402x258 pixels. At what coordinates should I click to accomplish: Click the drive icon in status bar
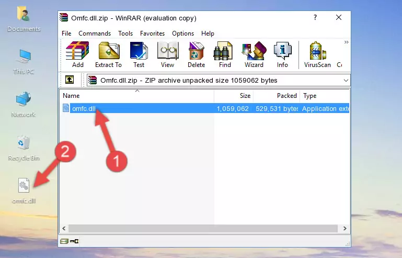point(64,241)
